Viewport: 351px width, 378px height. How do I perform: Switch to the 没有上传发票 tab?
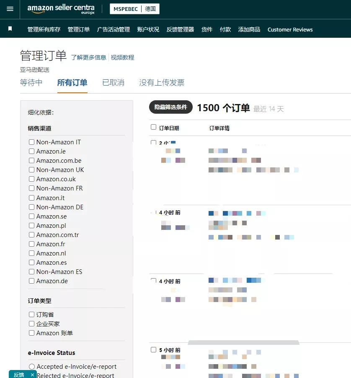click(162, 83)
